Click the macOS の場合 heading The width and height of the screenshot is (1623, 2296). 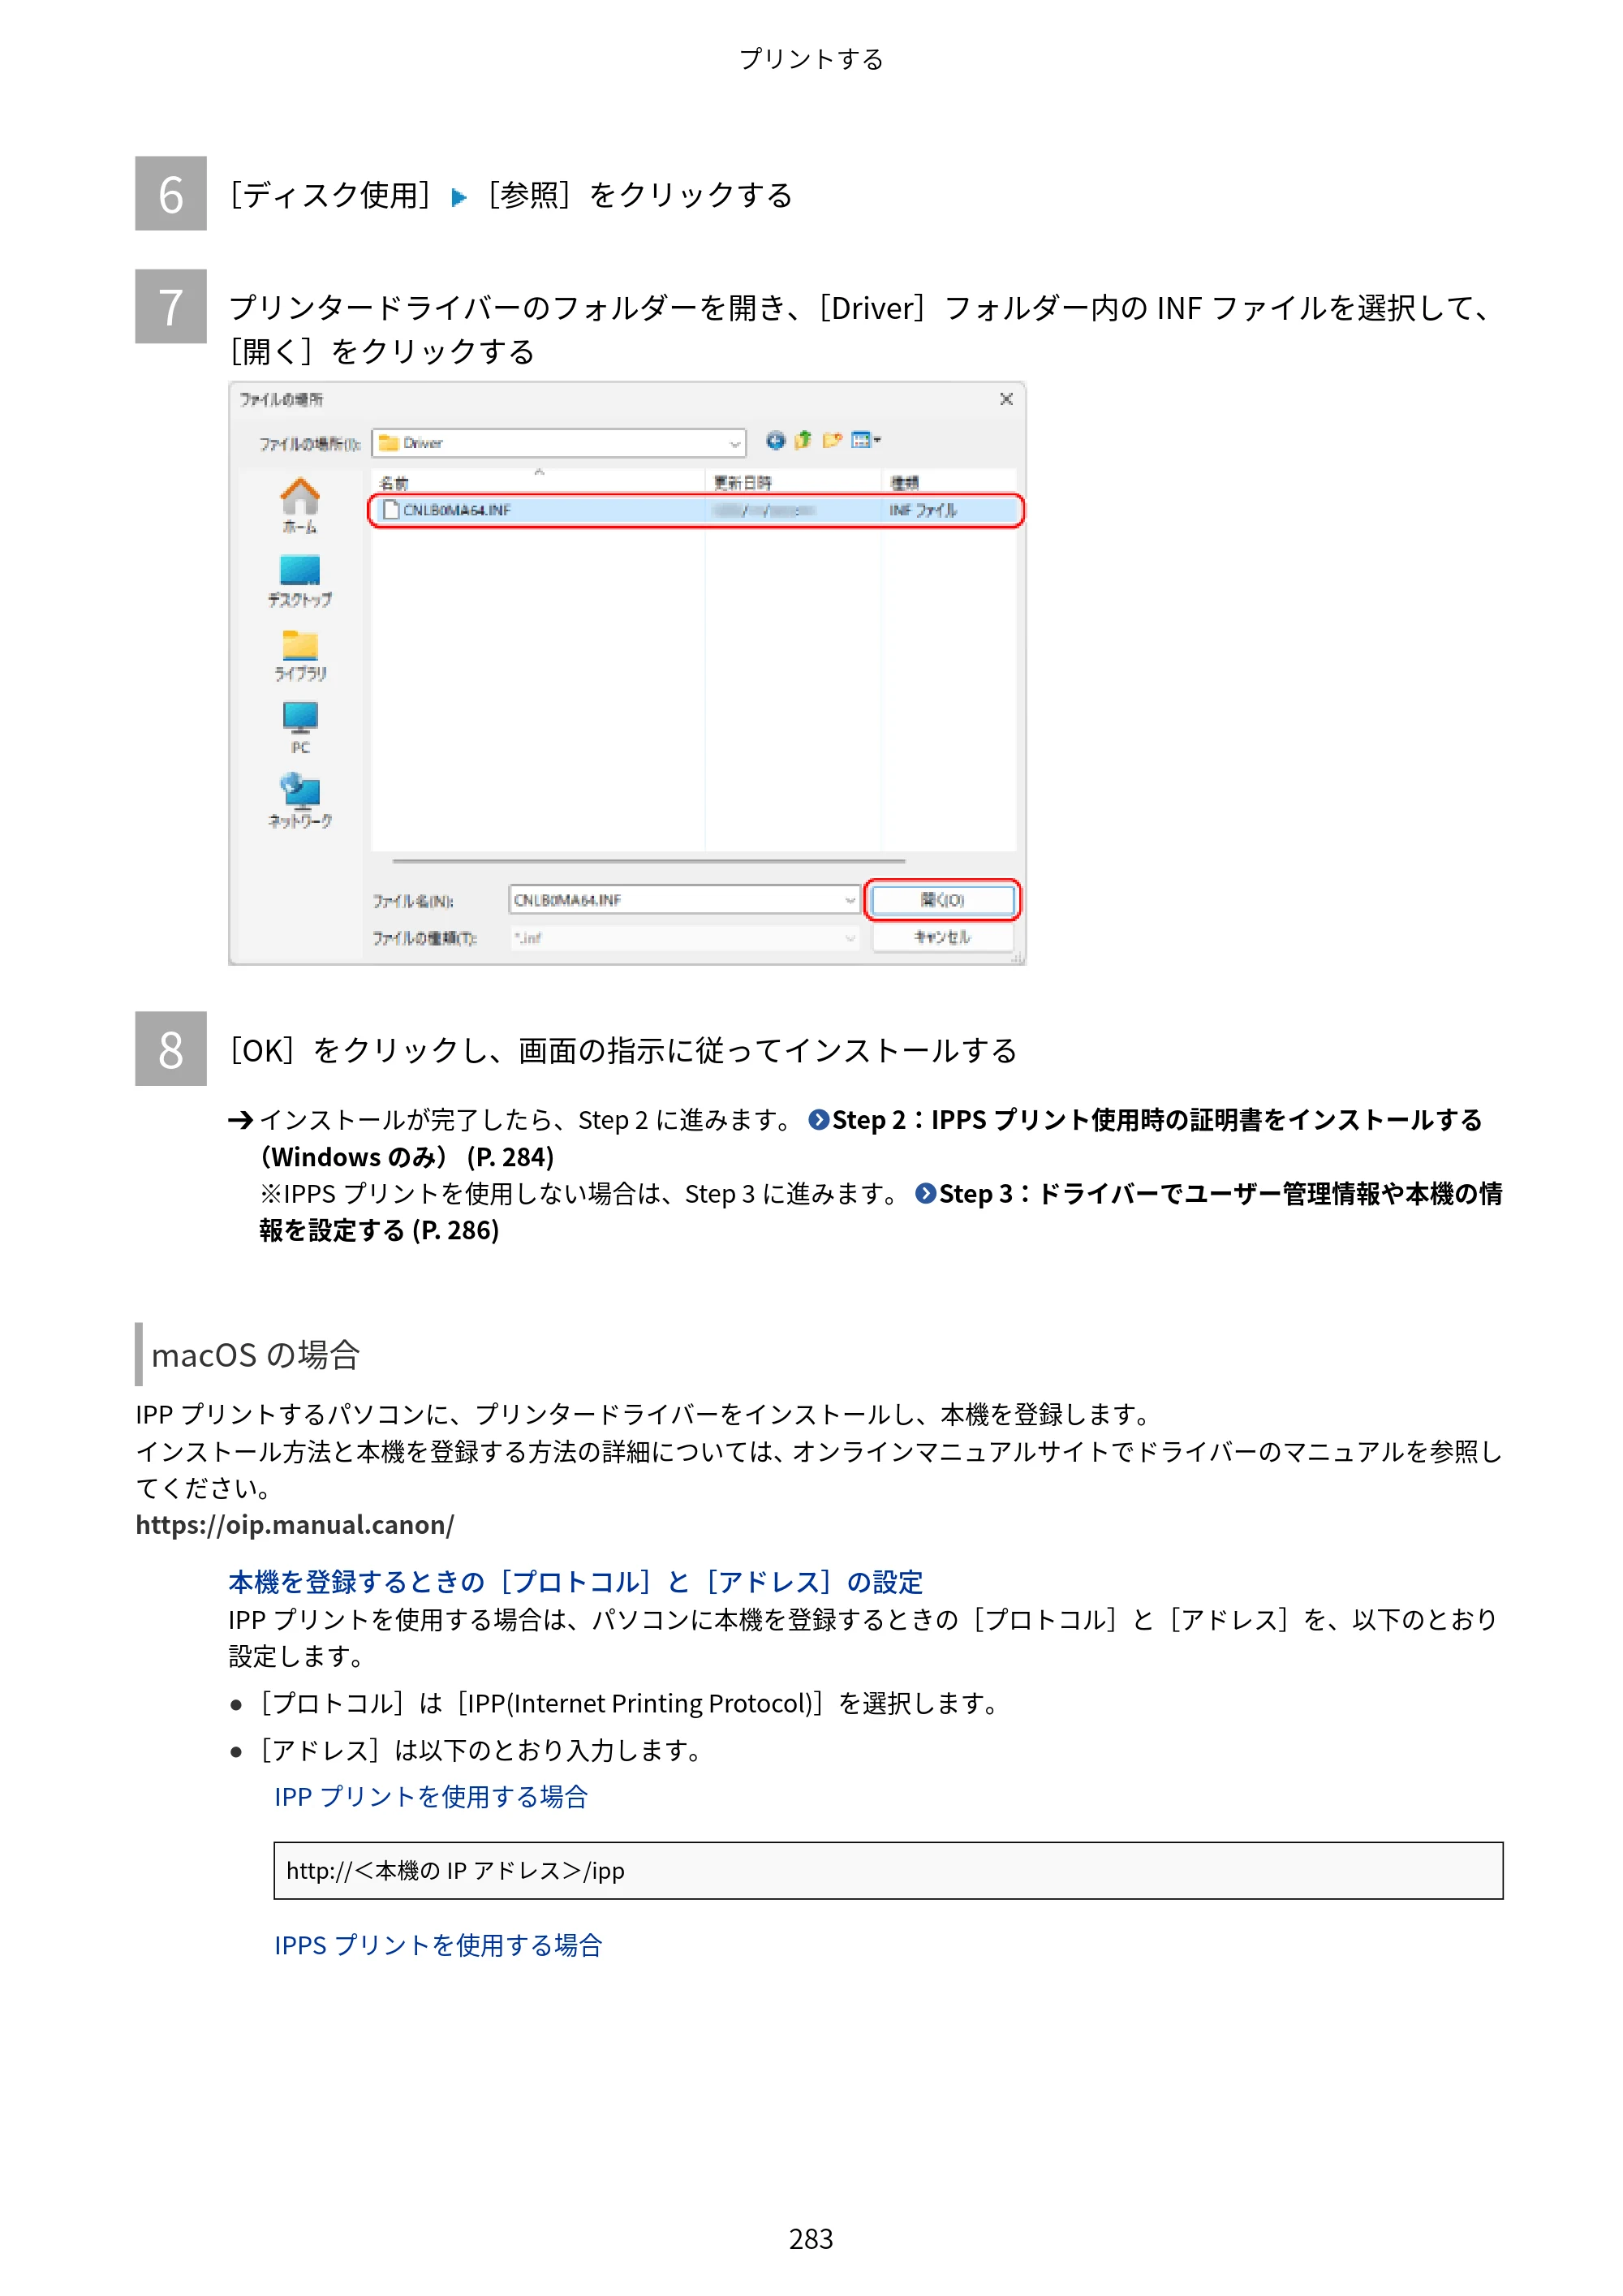255,1355
